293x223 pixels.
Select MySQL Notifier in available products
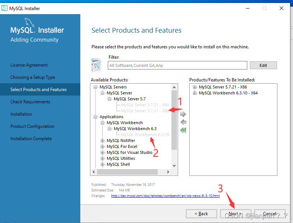(121, 140)
